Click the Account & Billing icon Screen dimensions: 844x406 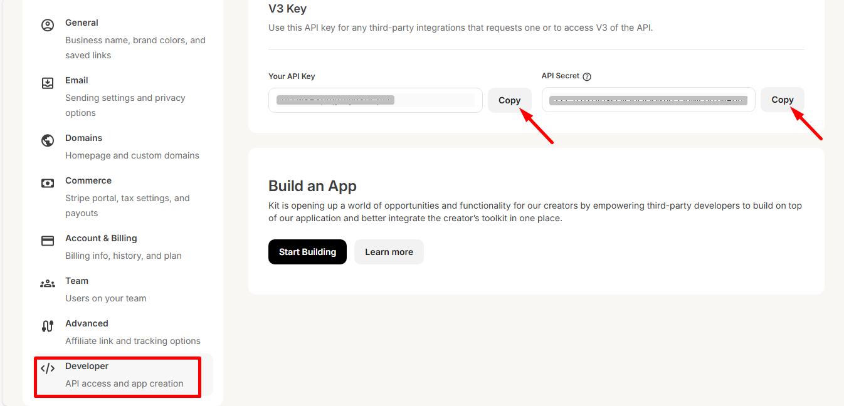point(48,241)
